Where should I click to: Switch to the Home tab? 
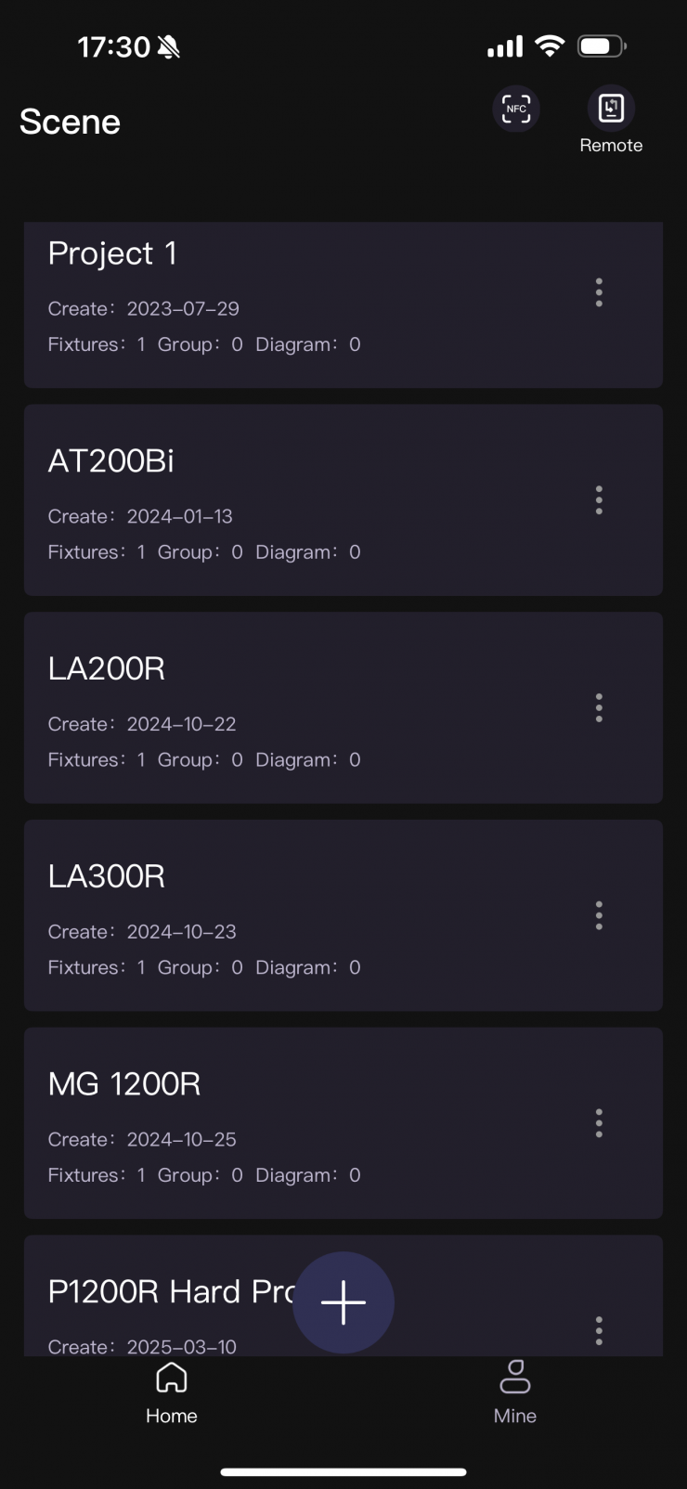(x=172, y=1391)
